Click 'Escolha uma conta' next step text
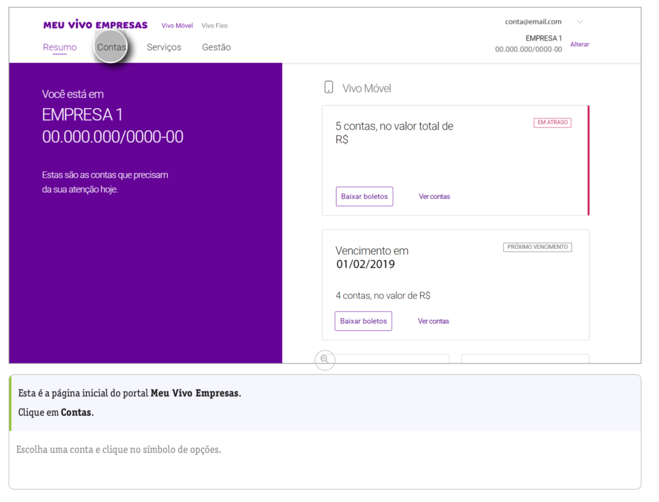 [118, 449]
